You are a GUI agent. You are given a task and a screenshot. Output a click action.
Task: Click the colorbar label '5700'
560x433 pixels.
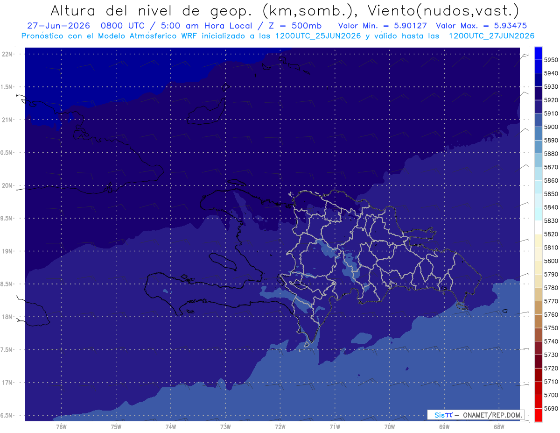pos(551,395)
